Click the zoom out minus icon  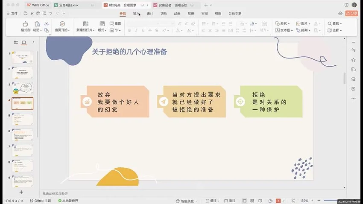click(x=319, y=201)
